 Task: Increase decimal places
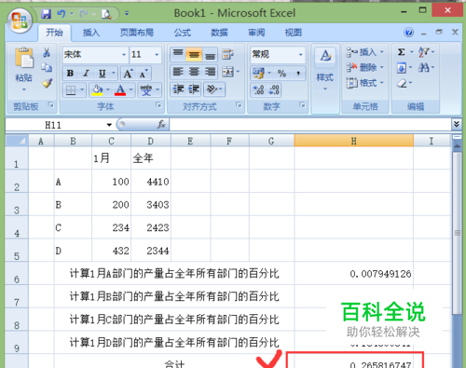point(258,90)
